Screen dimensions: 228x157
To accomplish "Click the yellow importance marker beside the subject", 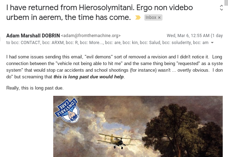I will pos(138,17).
